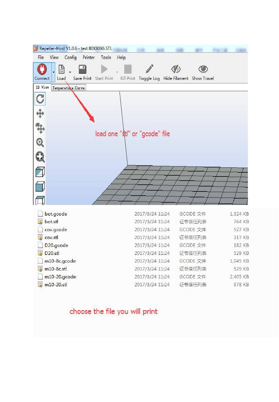Click the date cell of cov.gcode
This screenshot has height=402, width=279.
coord(152,230)
